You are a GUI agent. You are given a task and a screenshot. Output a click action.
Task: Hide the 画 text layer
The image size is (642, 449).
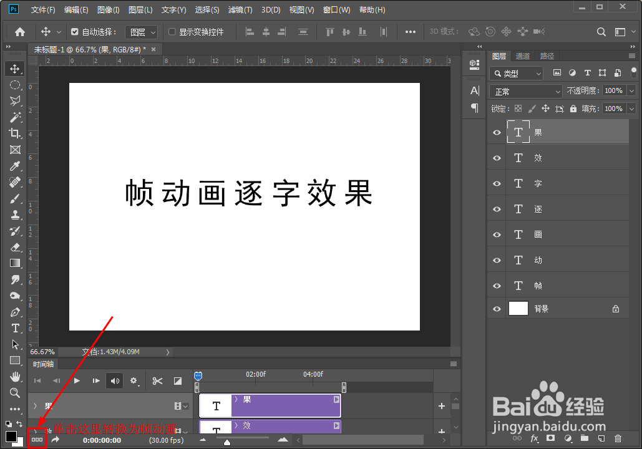point(497,234)
